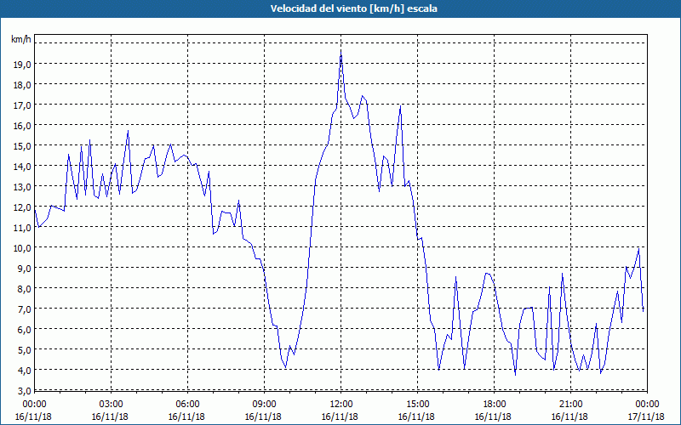Click the '14,0' y-axis value
The width and height of the screenshot is (681, 425).
(x=23, y=166)
